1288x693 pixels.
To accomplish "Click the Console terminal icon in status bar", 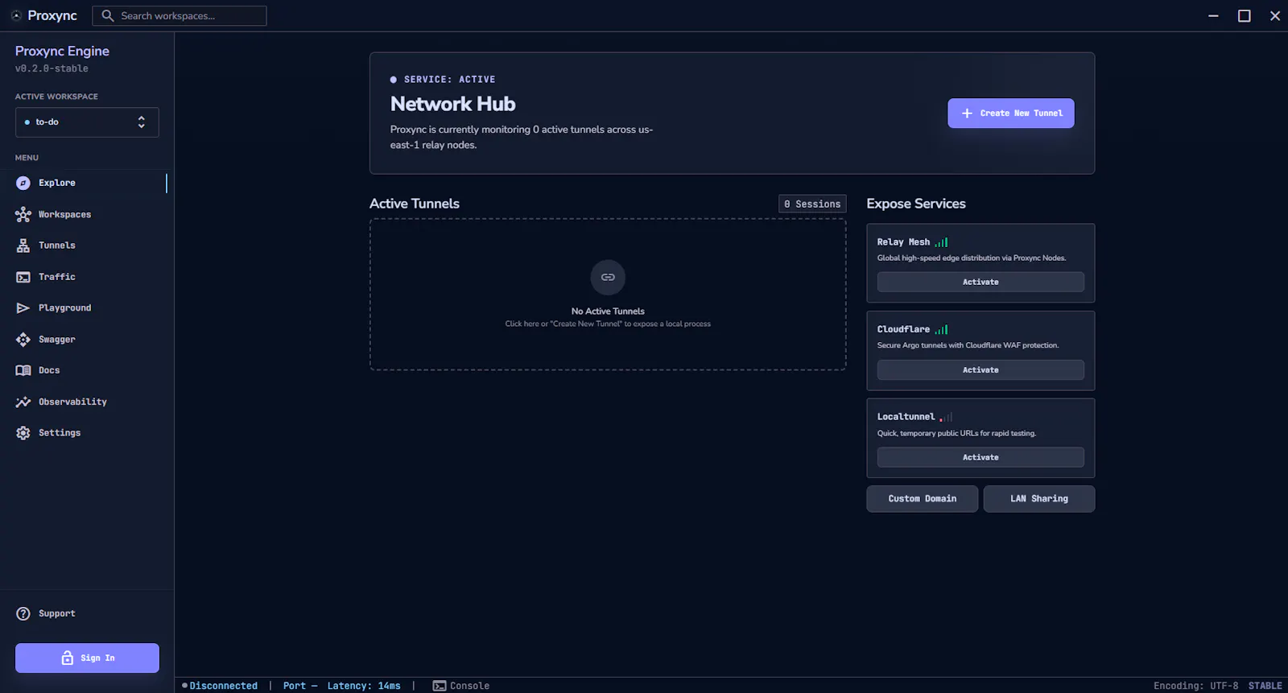I will click(x=440, y=686).
